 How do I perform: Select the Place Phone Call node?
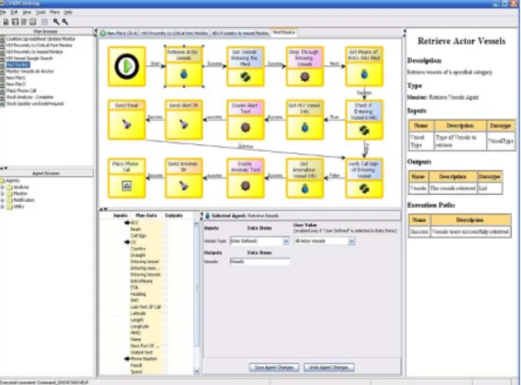pos(127,178)
